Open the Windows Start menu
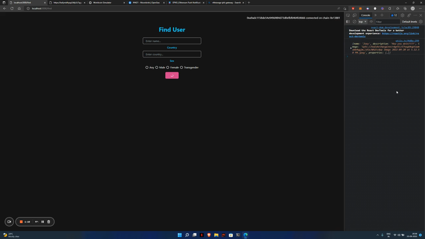The image size is (425, 239). pos(180,235)
